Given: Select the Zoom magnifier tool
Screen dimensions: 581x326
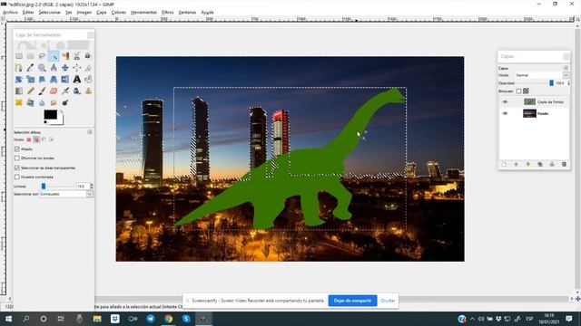Looking at the screenshot, I should point(42,68).
